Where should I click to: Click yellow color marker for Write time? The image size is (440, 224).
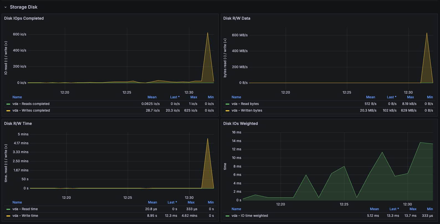point(8,216)
